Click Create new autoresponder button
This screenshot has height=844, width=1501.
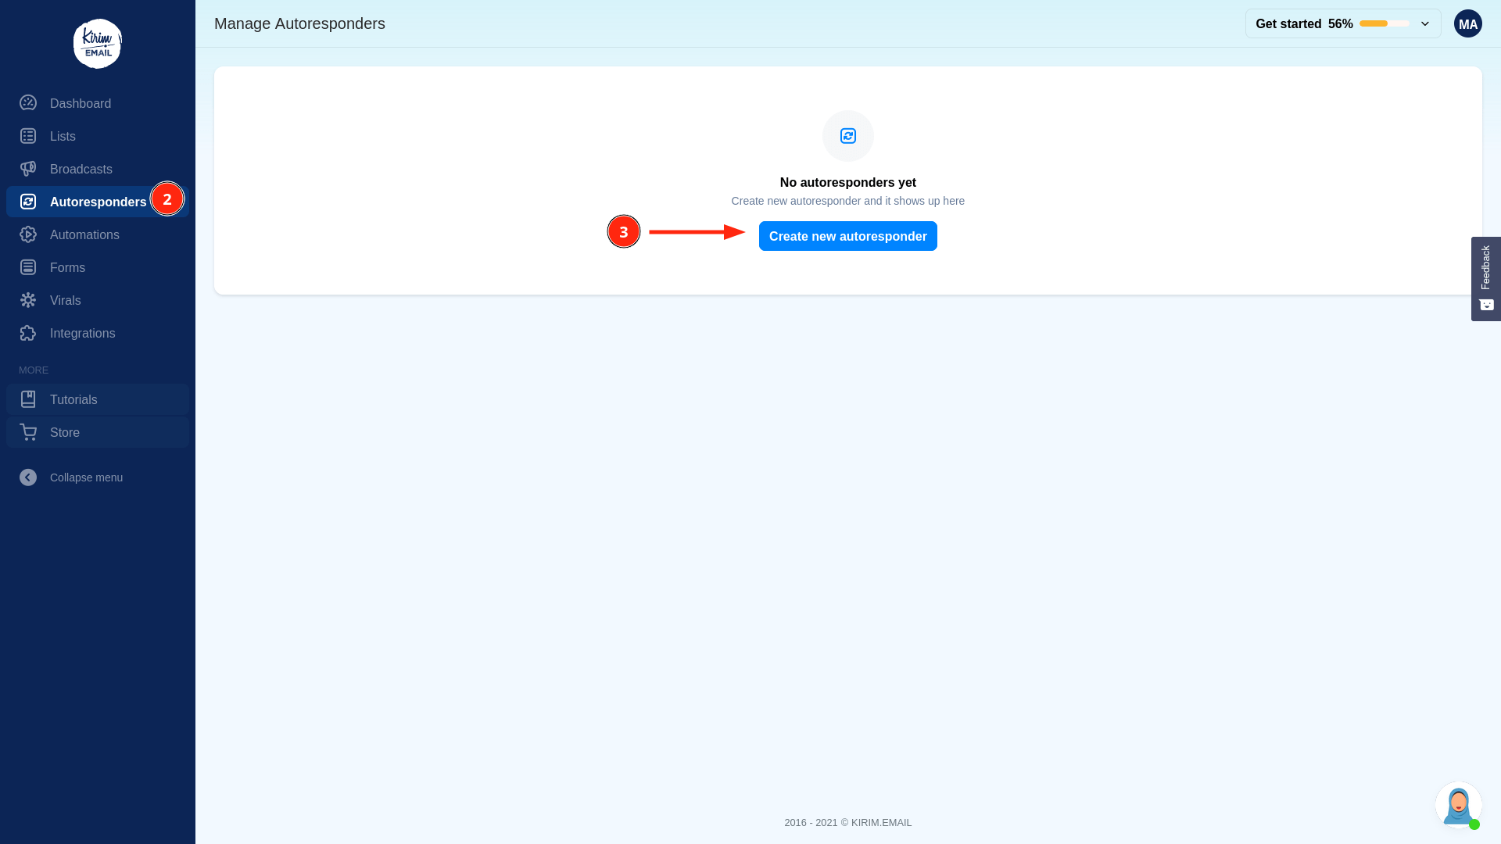click(847, 236)
